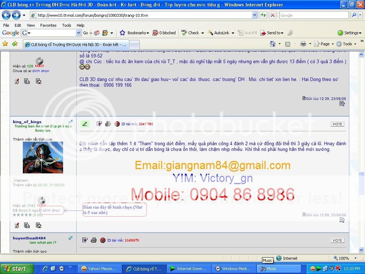Click the Windows start button
Screen dimensions: 365x274
(x=16, y=269)
